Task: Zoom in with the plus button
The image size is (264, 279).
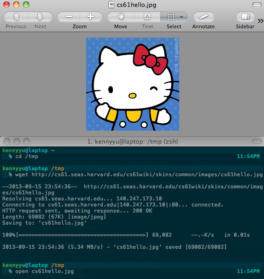Action: (91, 17)
